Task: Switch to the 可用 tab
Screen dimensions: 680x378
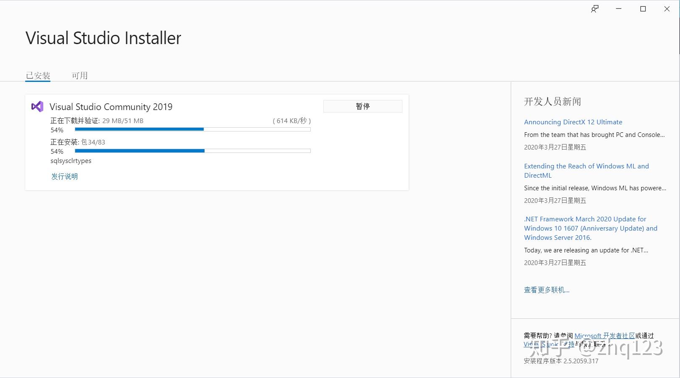Action: pos(79,75)
